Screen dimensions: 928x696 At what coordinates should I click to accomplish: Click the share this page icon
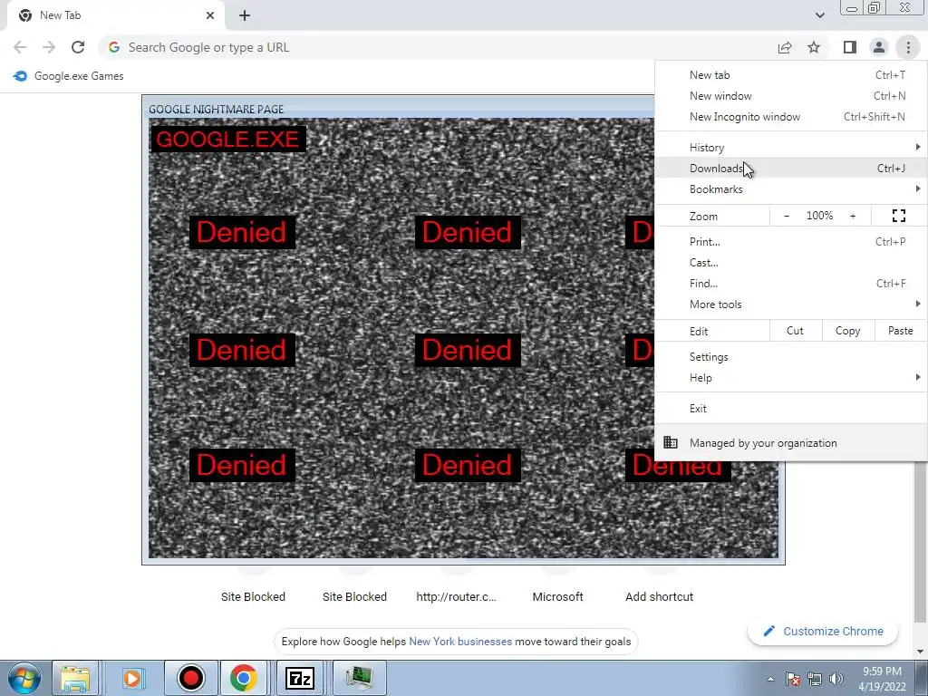coord(785,47)
